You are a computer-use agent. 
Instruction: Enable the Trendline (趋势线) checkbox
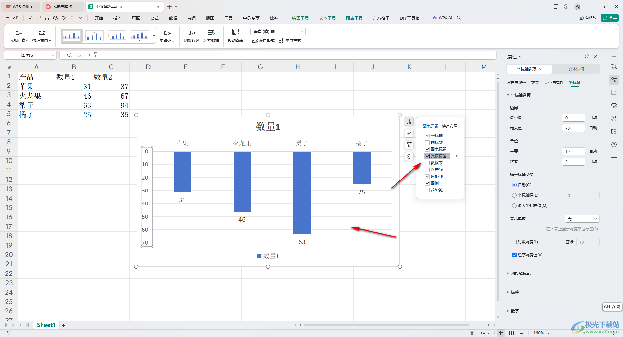427,190
